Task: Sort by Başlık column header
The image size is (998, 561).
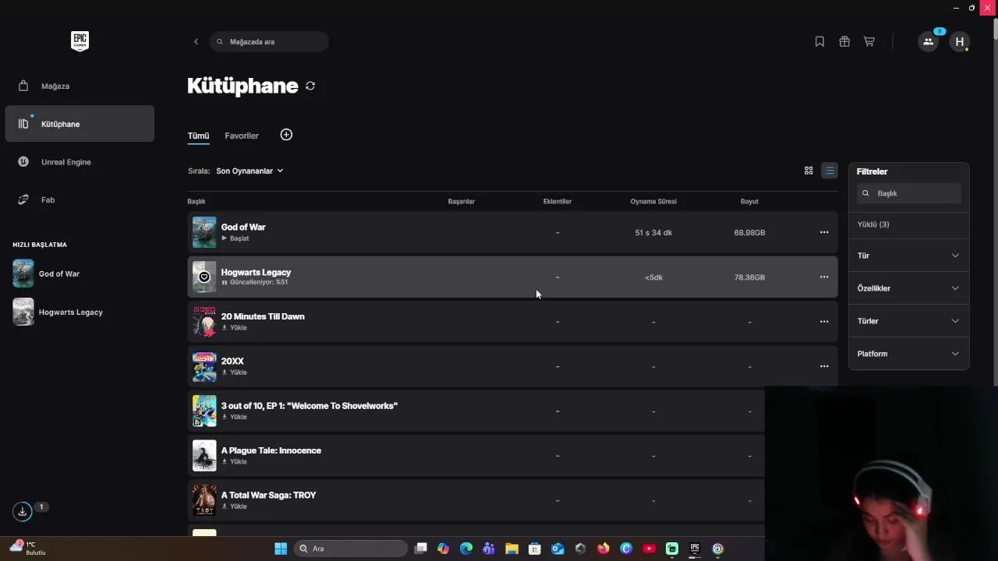Action: pos(196,201)
